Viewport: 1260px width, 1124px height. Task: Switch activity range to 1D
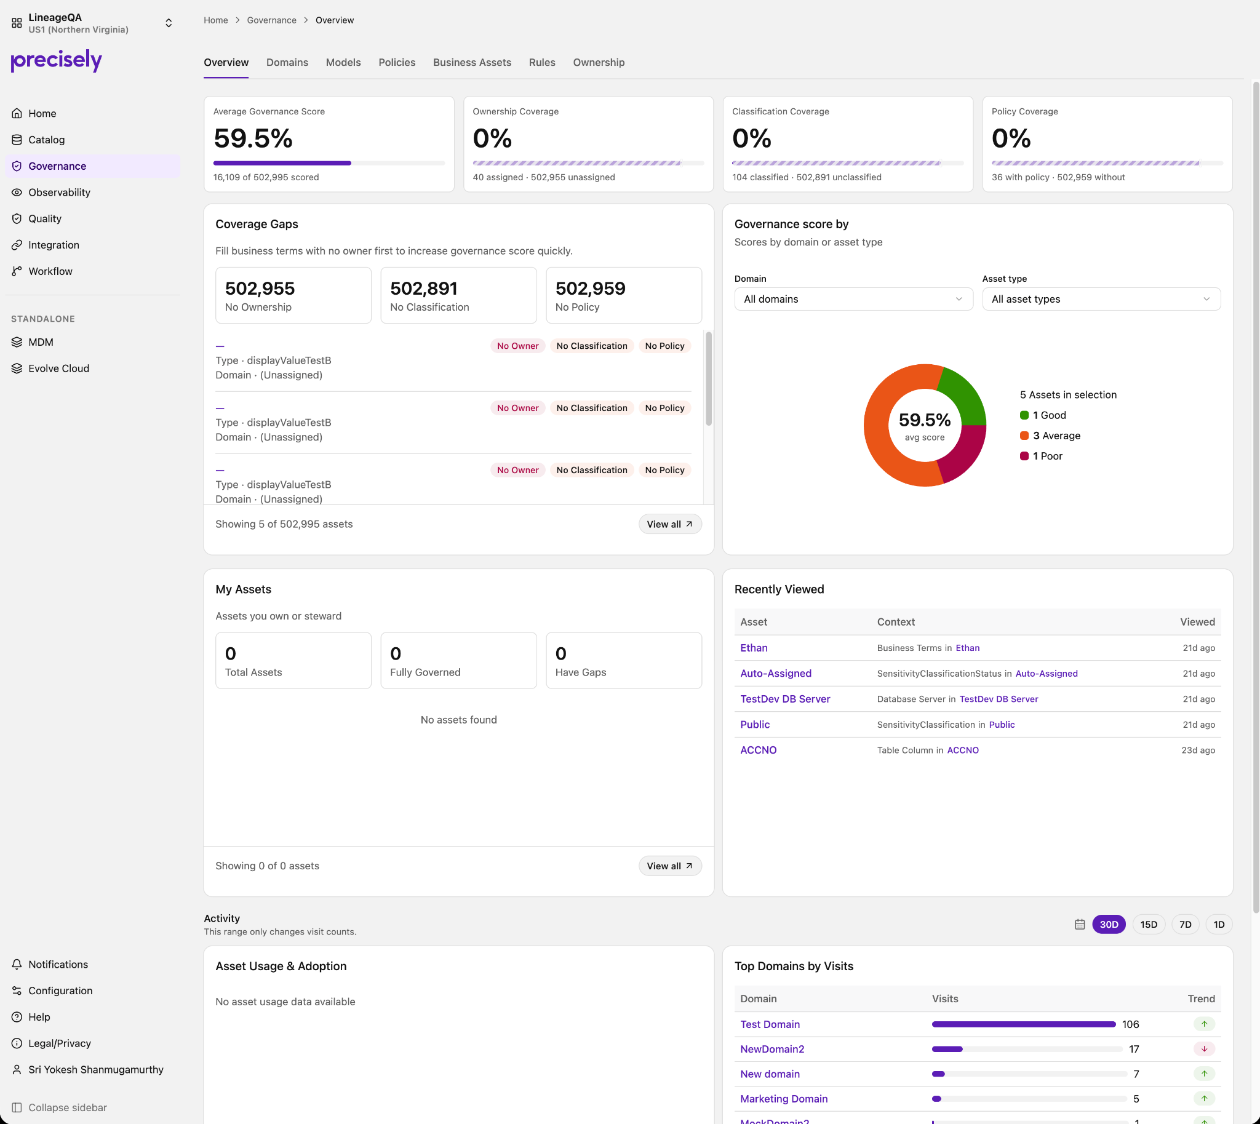1219,925
